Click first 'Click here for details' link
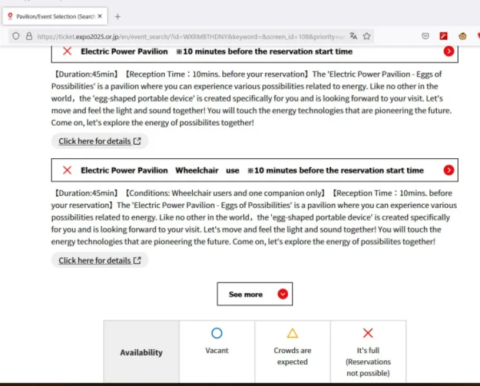The width and height of the screenshot is (480, 386). coord(100,141)
